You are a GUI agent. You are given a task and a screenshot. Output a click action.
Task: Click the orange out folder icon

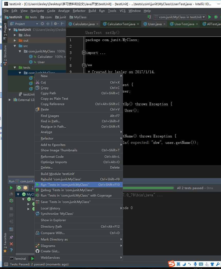21,41
